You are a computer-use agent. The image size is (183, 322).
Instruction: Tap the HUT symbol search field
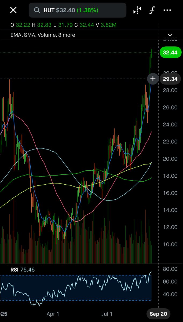point(78,10)
